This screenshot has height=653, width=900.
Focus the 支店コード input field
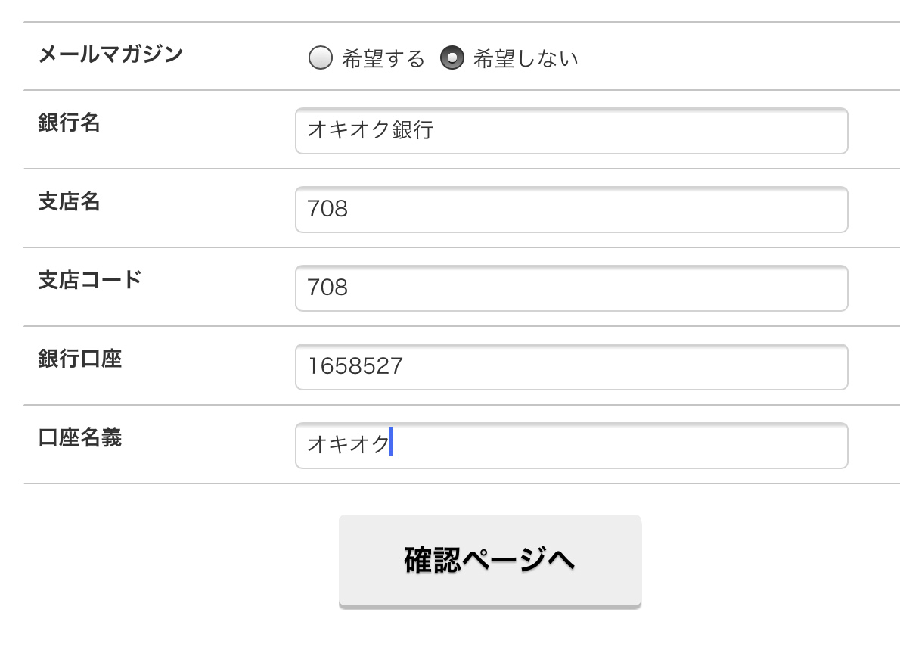[571, 288]
